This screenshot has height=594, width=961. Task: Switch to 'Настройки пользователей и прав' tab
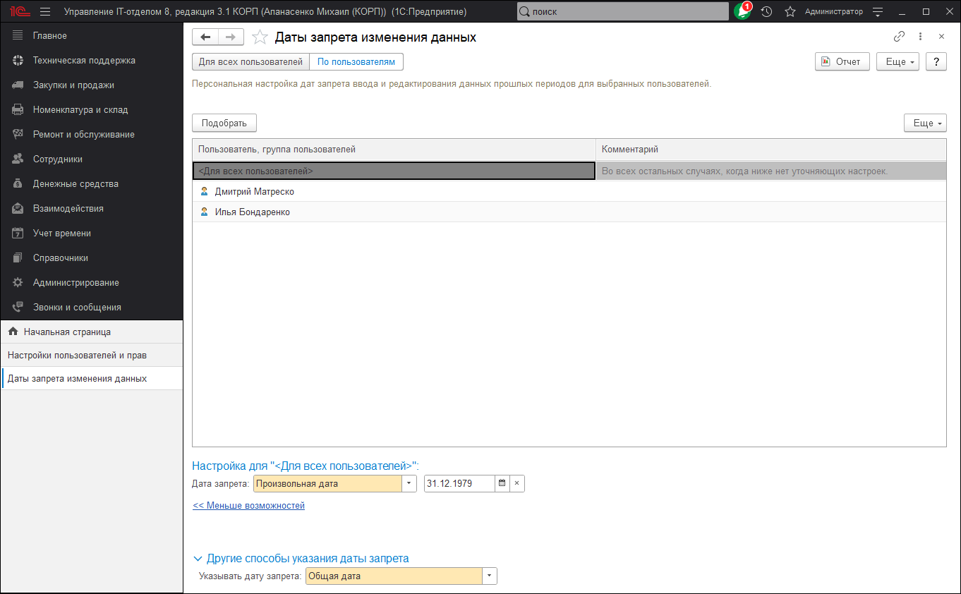(77, 355)
